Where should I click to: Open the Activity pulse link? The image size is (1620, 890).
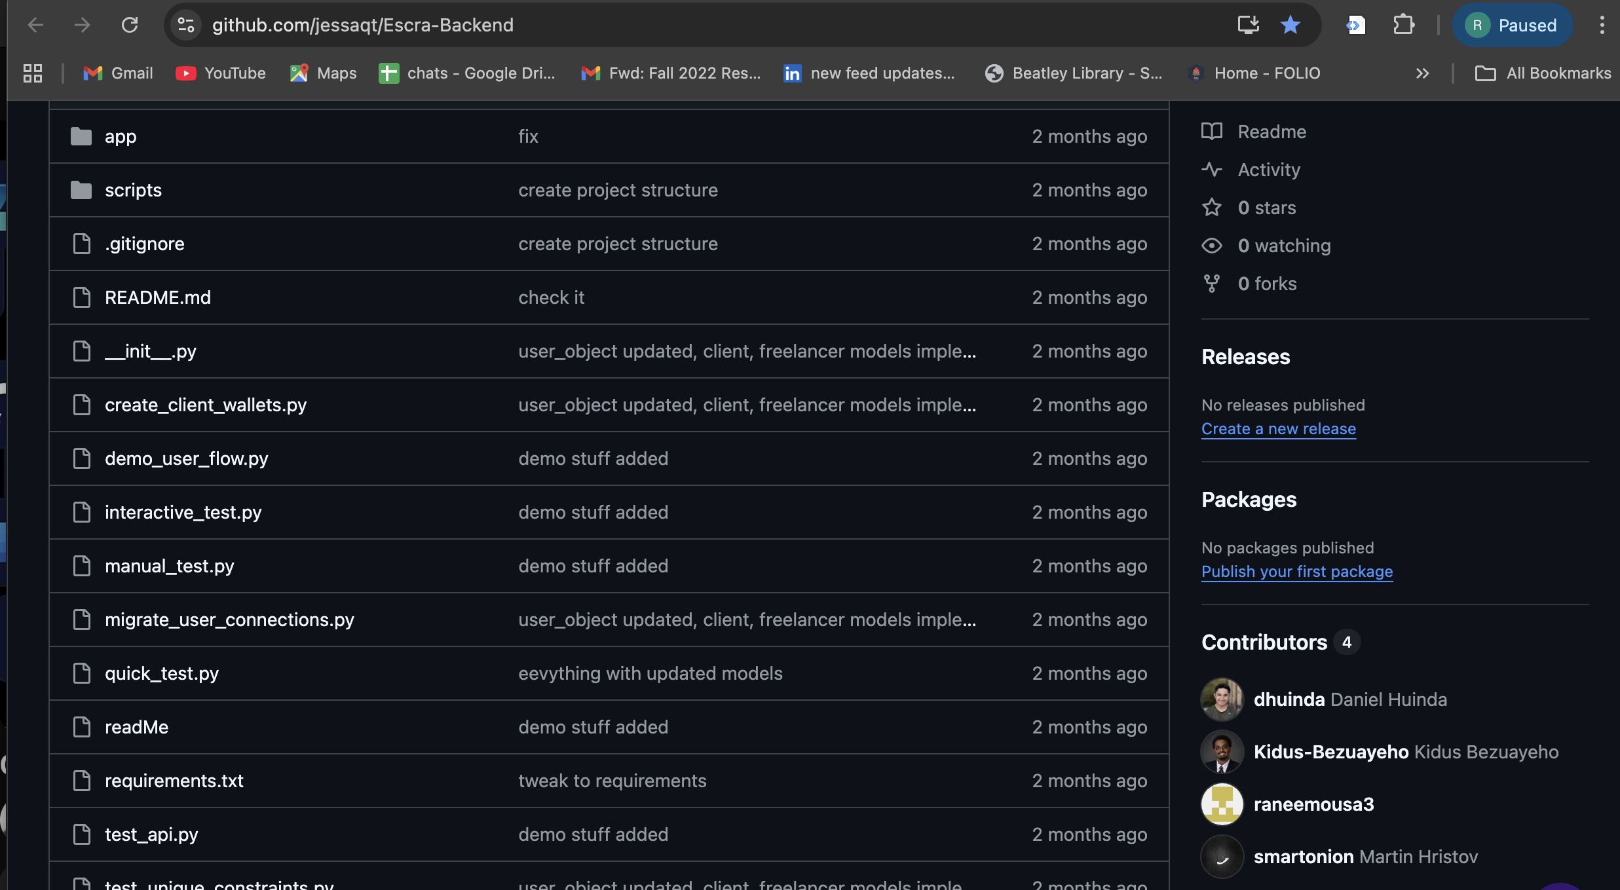[x=1268, y=170]
